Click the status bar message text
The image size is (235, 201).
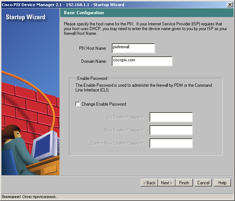pos(29,197)
